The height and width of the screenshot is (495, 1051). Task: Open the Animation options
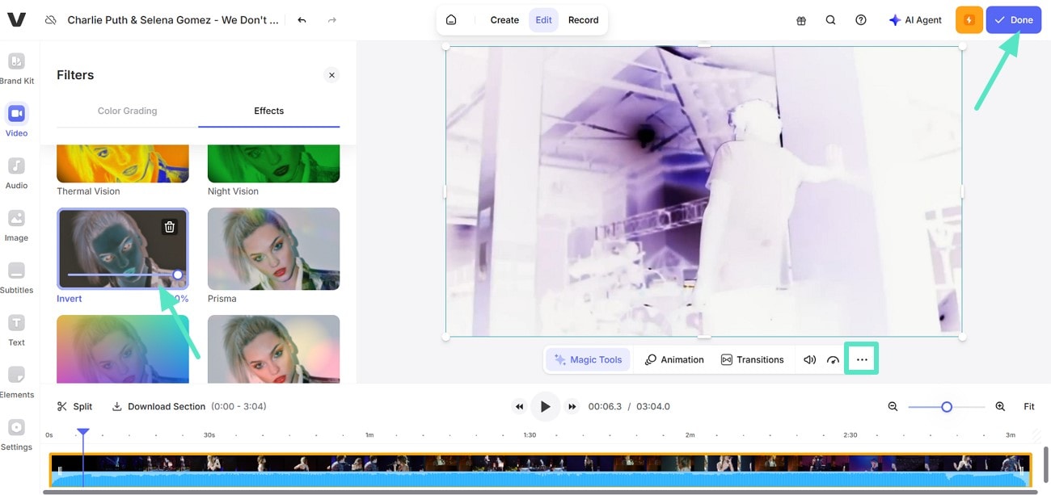pos(674,359)
